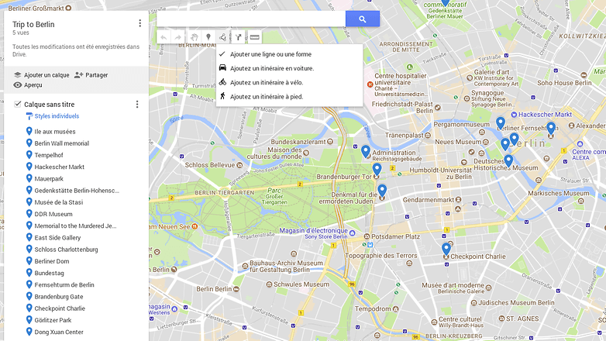The image size is (606, 341).
Task: Click the undo arrow in toolbar
Action: coord(164,37)
